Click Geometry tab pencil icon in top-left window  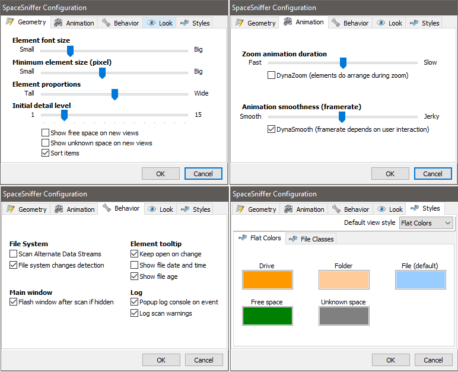coord(10,21)
